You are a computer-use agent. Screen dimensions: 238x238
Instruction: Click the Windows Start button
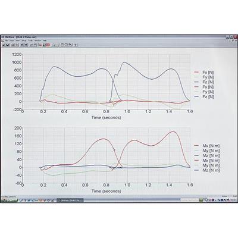click(x=10, y=201)
